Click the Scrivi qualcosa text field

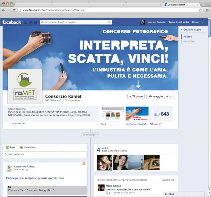click(45, 154)
